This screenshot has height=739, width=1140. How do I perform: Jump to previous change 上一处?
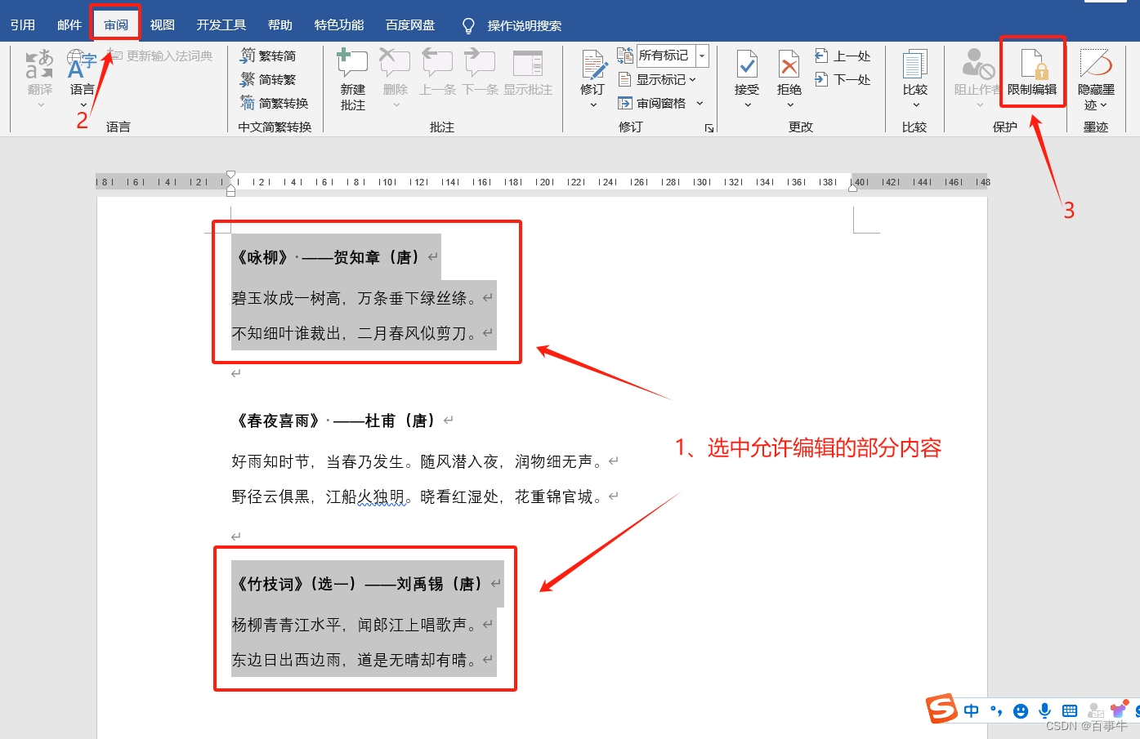[843, 56]
